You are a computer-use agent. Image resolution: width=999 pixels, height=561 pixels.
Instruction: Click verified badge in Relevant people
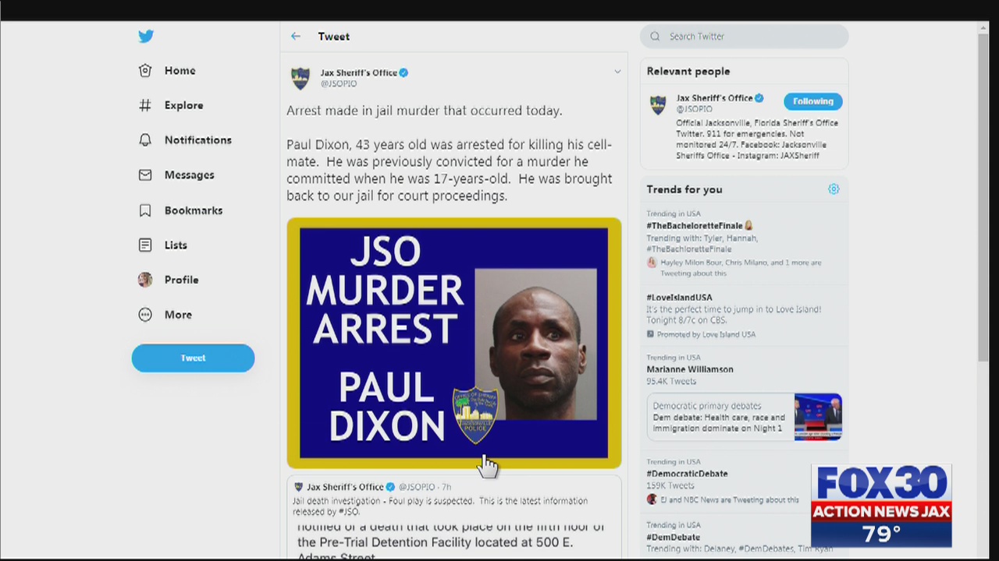tap(759, 98)
